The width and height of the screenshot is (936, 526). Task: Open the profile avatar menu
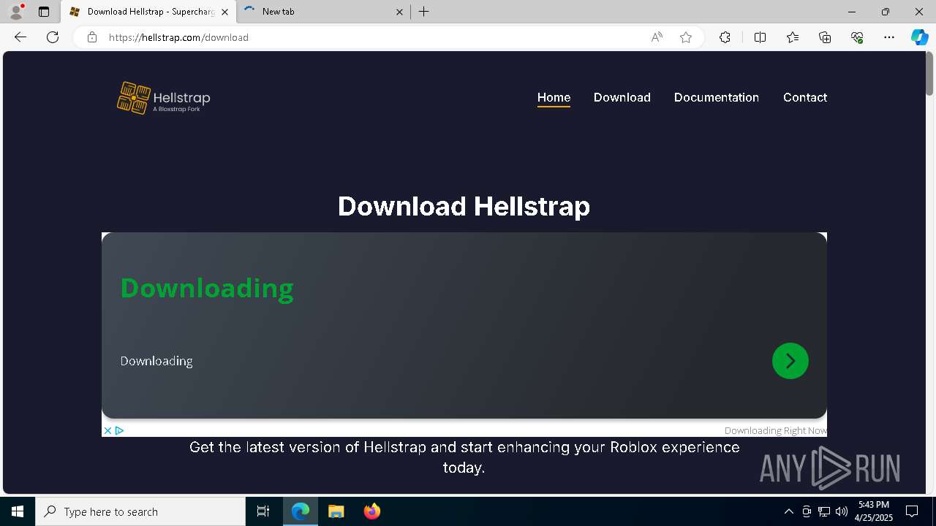point(16,12)
